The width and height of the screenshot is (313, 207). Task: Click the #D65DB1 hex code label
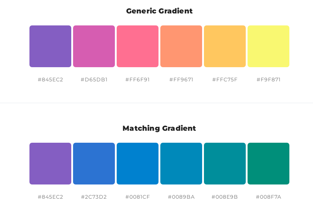coord(94,80)
